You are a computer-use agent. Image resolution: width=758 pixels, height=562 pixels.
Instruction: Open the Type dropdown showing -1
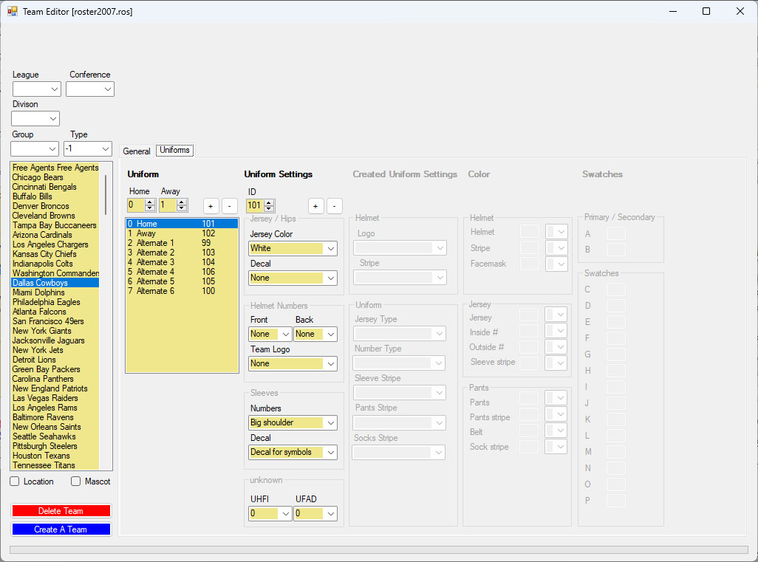[x=88, y=149]
